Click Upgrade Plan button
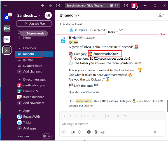This screenshot has height=141, width=168. coord(34,24)
